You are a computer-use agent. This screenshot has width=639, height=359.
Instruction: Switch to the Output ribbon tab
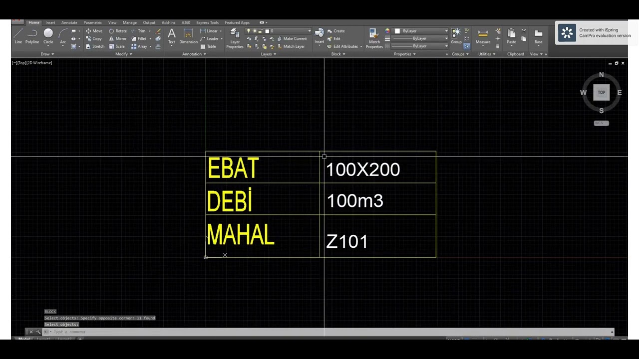(149, 22)
